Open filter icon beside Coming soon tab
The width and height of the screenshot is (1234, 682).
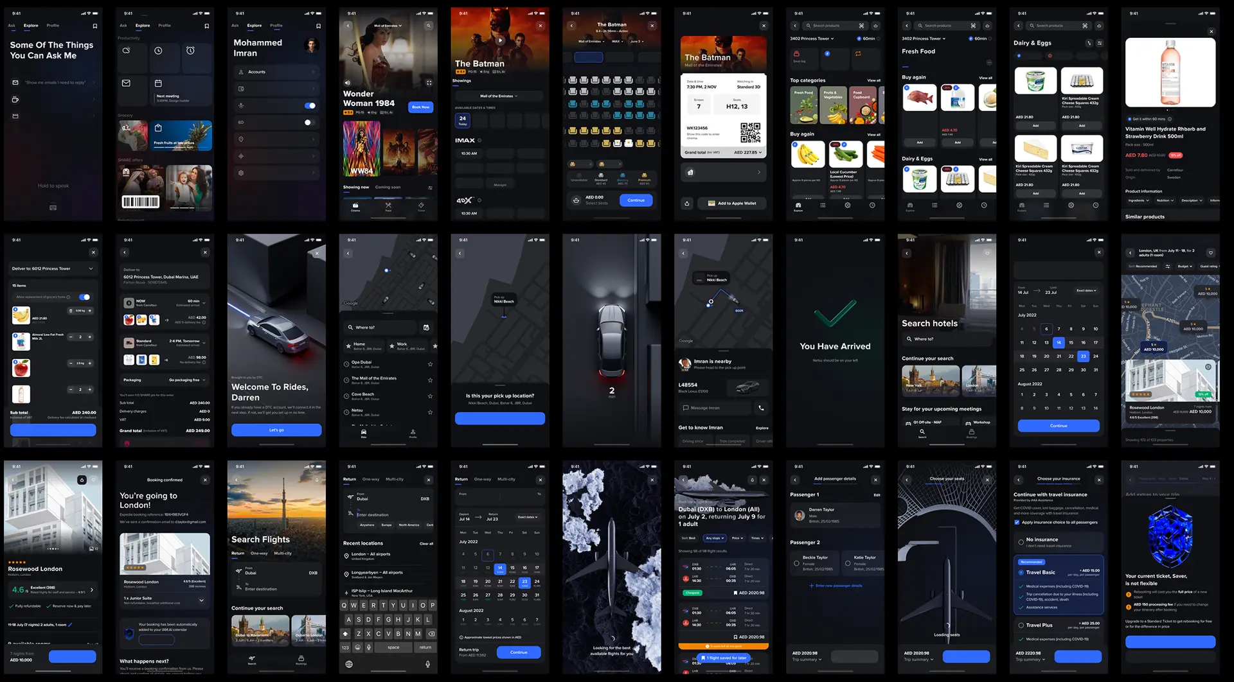430,188
